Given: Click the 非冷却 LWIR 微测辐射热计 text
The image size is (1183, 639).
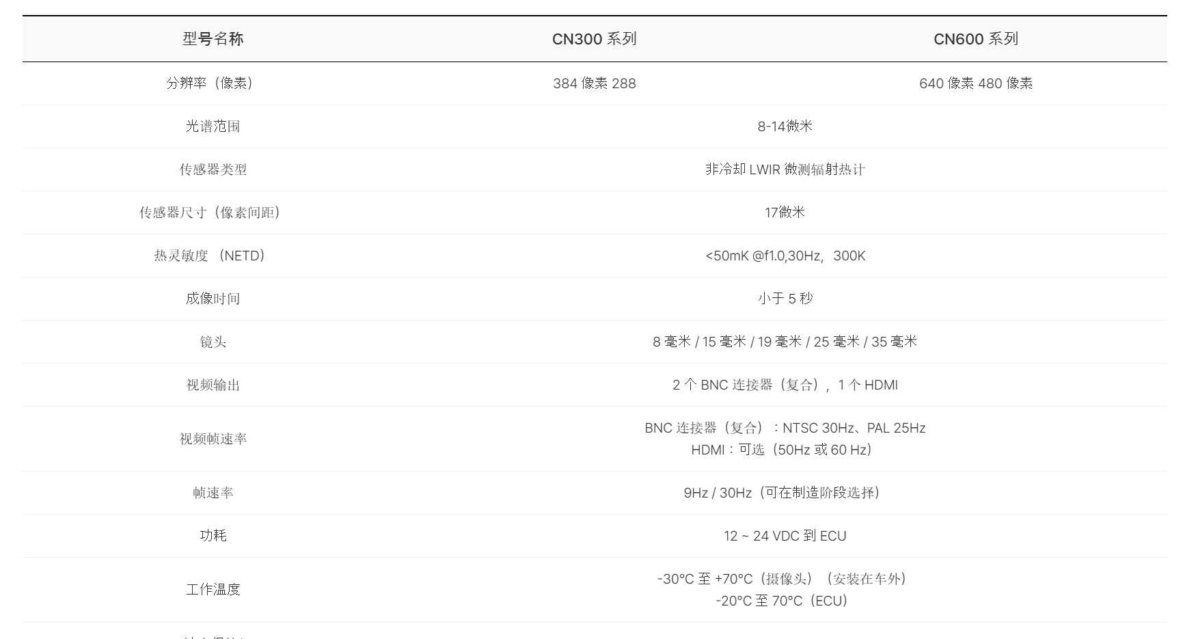Looking at the screenshot, I should (x=785, y=169).
